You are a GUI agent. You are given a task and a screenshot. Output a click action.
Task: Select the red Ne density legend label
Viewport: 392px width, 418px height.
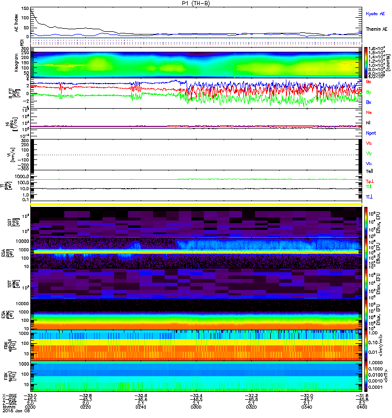[x=369, y=112]
